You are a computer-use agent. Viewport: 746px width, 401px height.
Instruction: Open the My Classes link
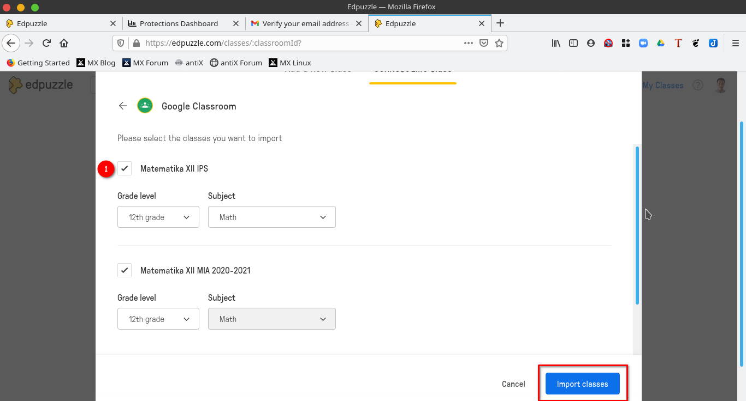click(x=662, y=85)
